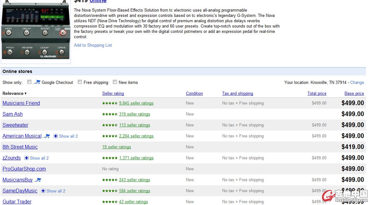Viewport: 370px width, 205px height.
Task: View 319 seller ratings for Sam Ash
Action: [x=135, y=114]
